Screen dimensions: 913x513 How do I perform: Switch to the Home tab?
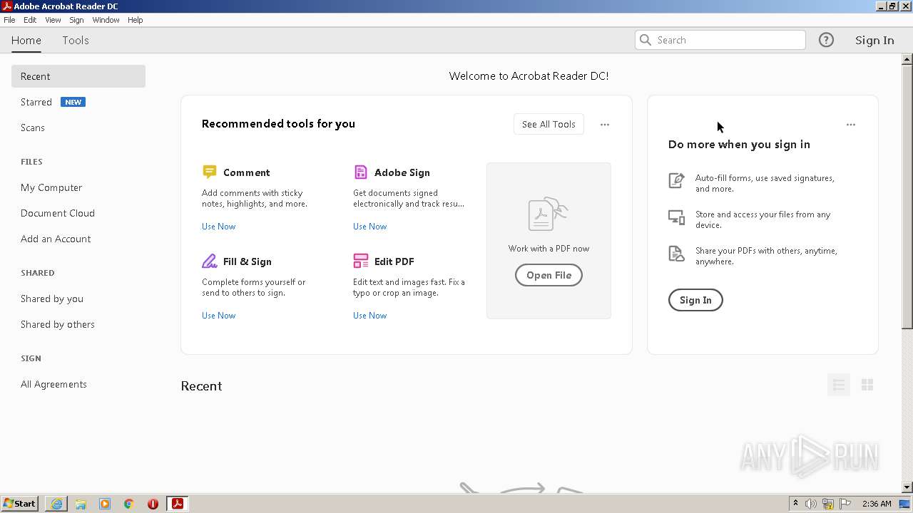(x=26, y=40)
